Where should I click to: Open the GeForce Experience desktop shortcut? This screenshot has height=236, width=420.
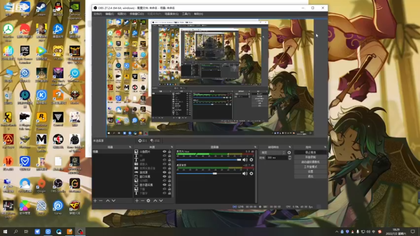75,10
